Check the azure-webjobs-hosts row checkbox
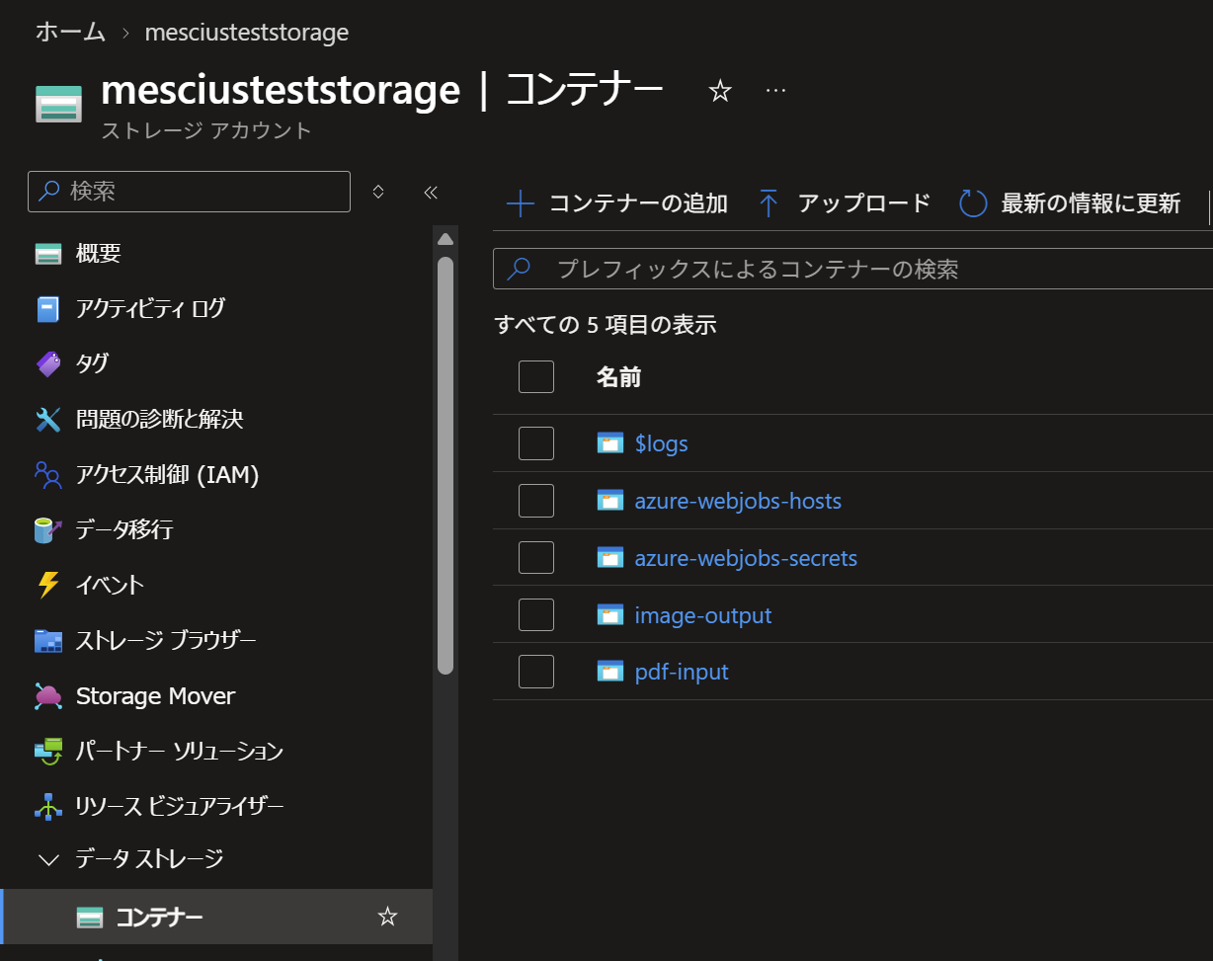1213x961 pixels. coord(536,501)
